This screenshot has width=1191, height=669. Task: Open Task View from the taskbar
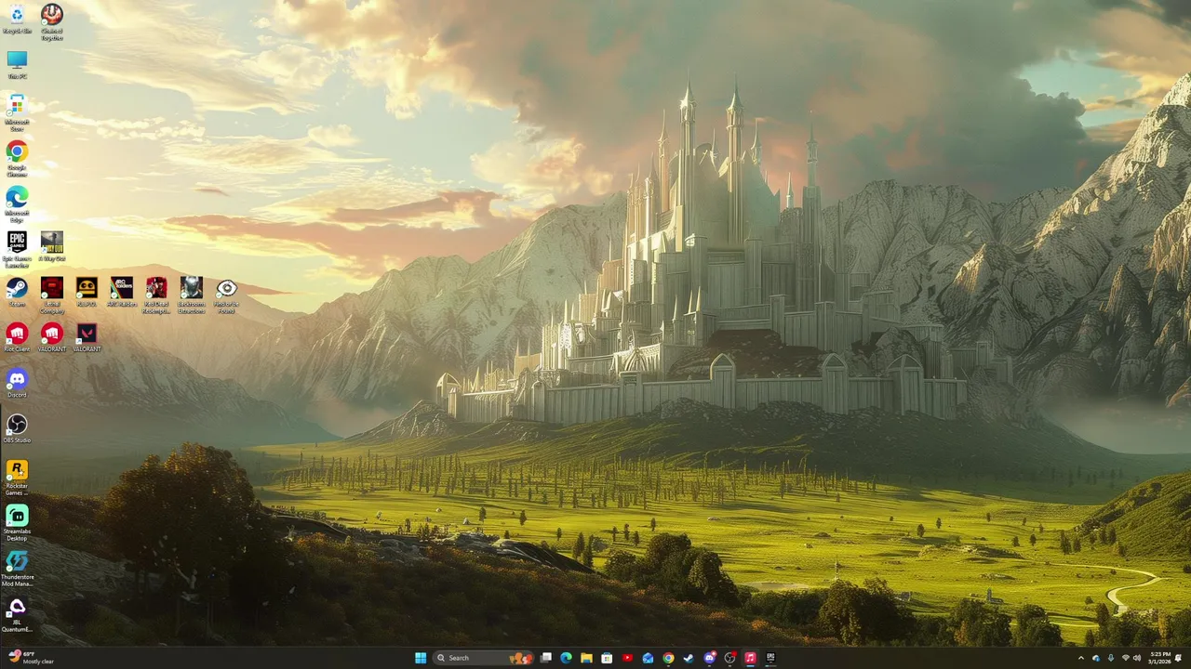(546, 658)
